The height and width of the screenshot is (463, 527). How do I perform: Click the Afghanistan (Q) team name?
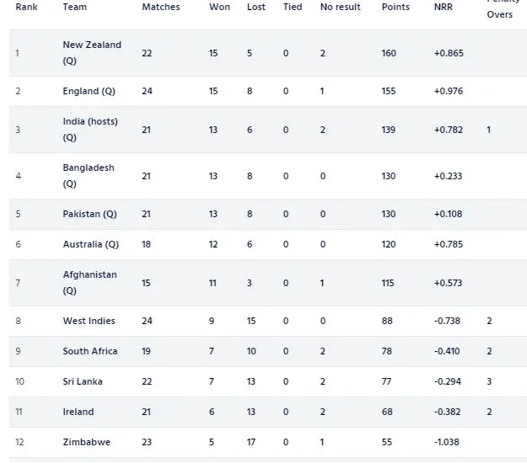89,283
